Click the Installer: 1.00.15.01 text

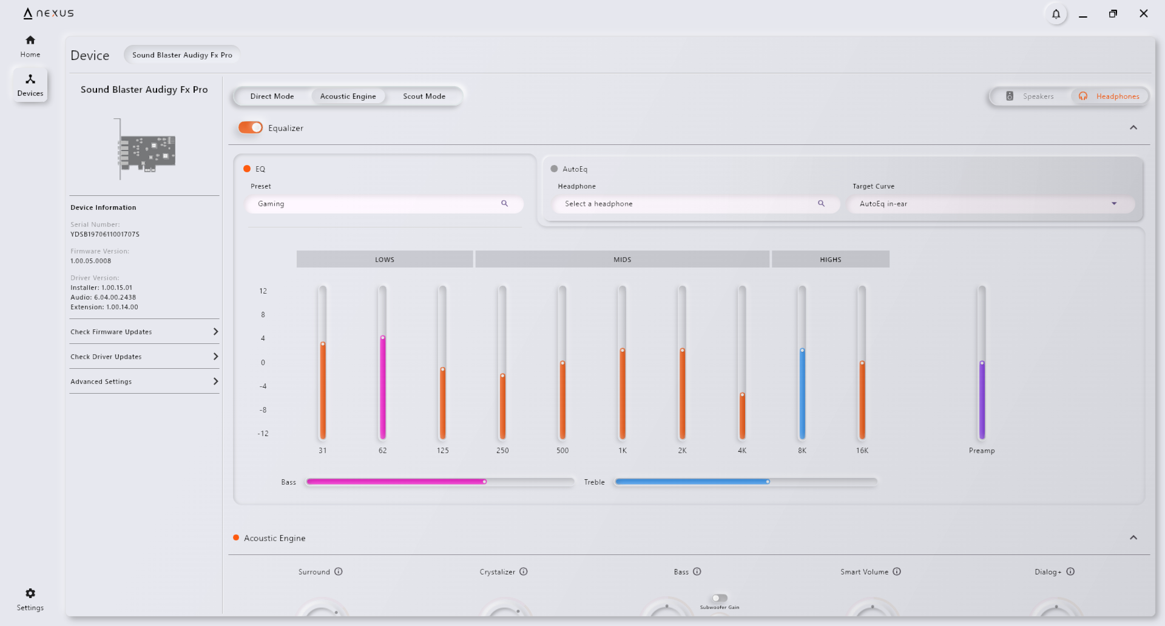[x=101, y=288]
